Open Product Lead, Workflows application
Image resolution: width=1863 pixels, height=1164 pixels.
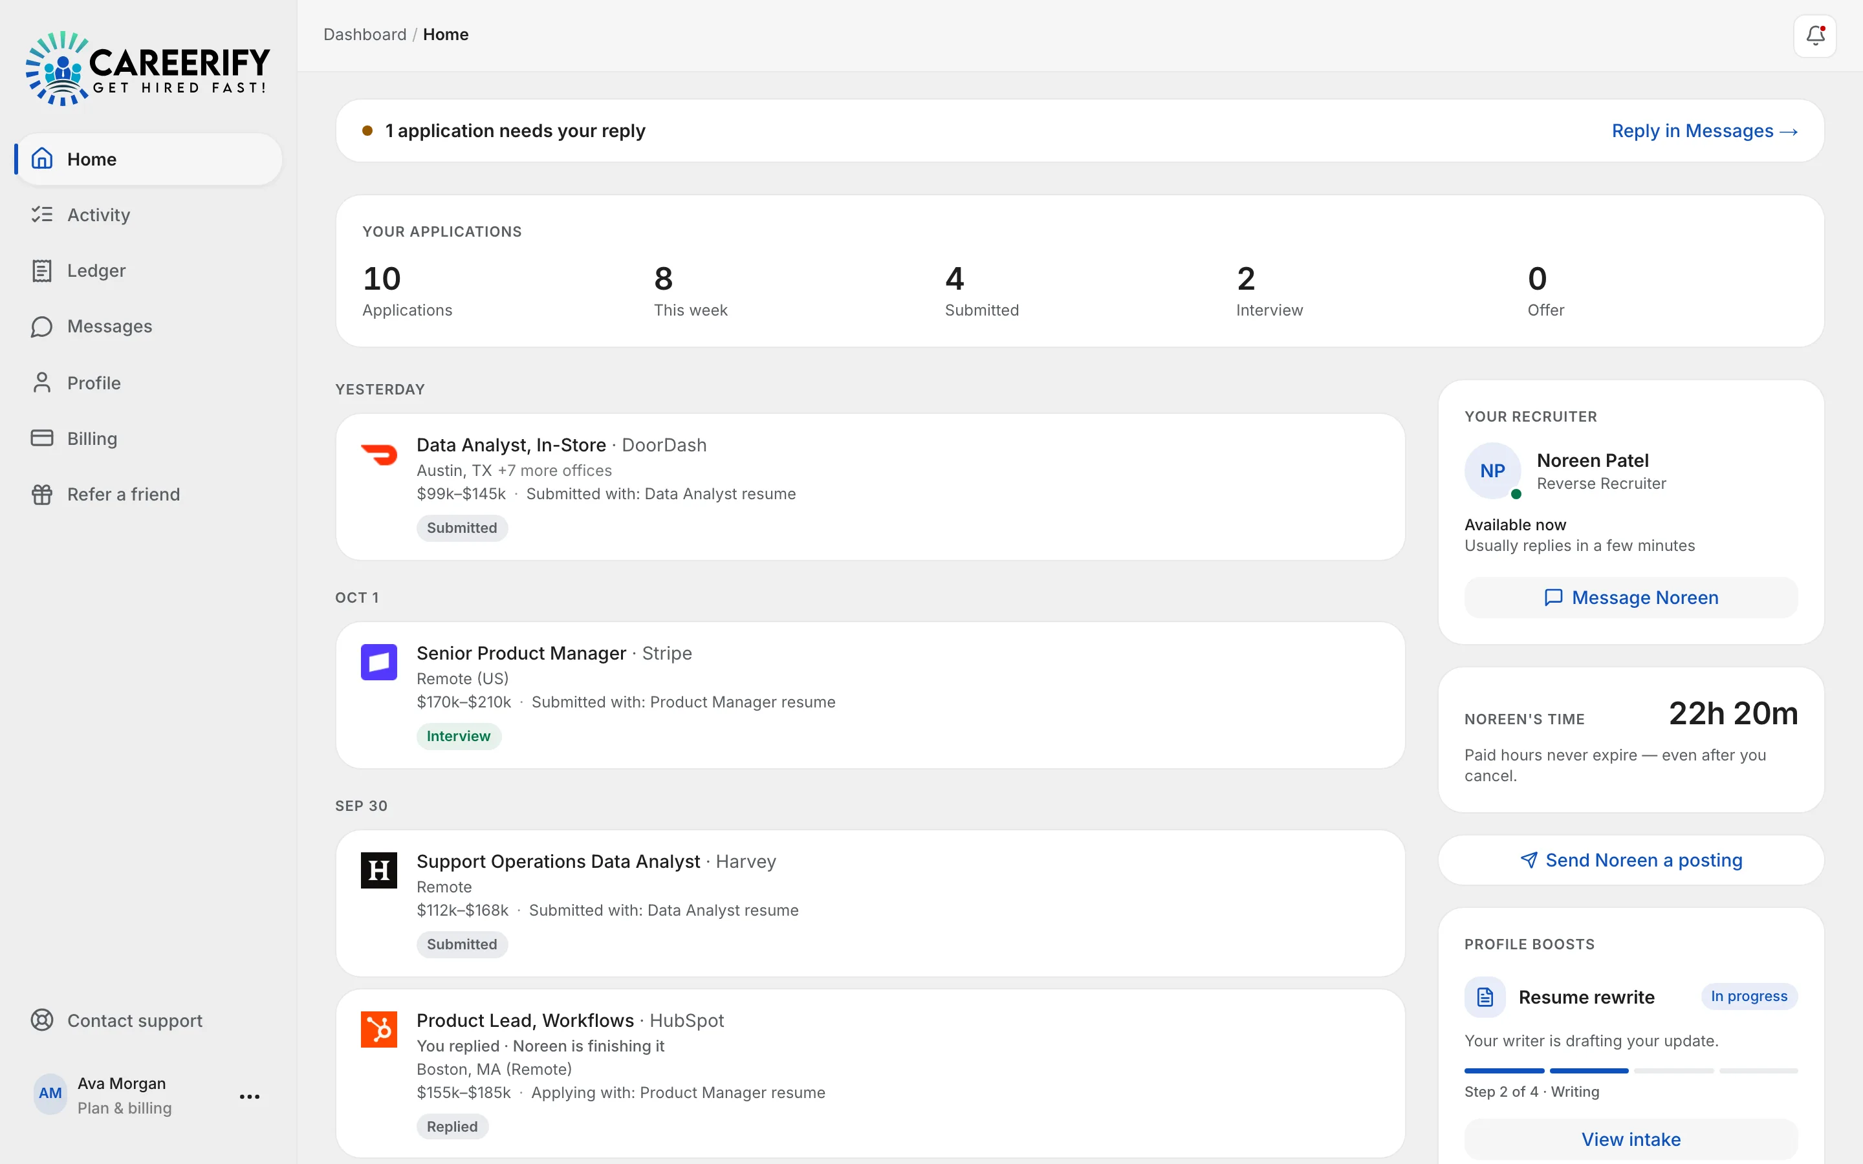870,1073
